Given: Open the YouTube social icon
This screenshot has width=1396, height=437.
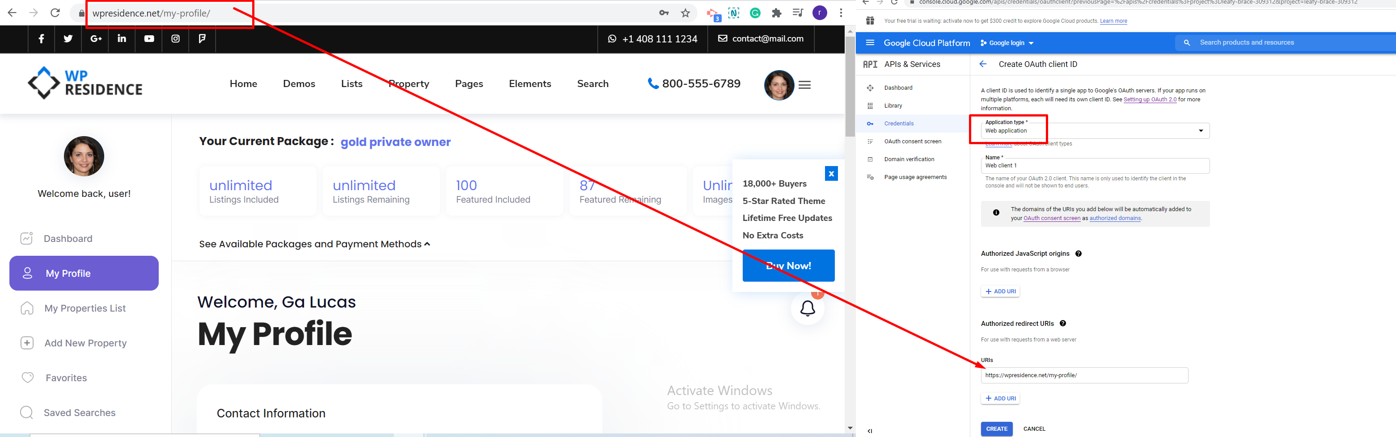Looking at the screenshot, I should 149,39.
